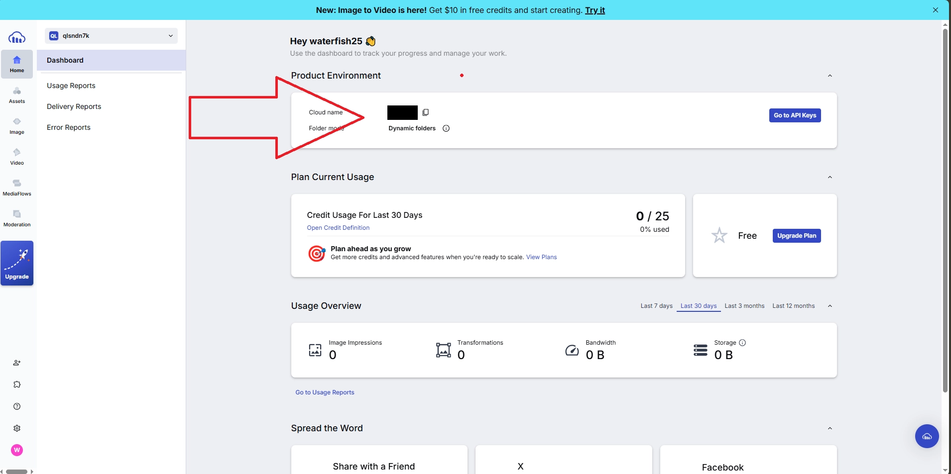Image resolution: width=951 pixels, height=474 pixels.
Task: Click the invite user icon
Action: 17,363
